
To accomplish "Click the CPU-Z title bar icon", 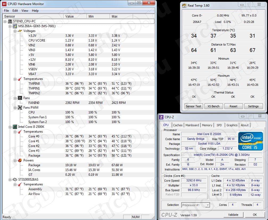I will click(x=161, y=117).
